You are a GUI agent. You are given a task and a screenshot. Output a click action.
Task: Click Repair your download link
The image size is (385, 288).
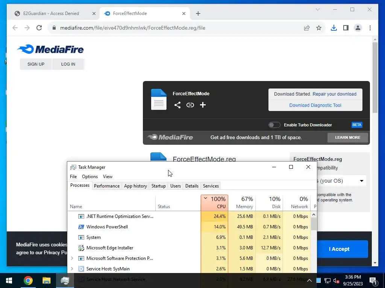click(x=334, y=94)
